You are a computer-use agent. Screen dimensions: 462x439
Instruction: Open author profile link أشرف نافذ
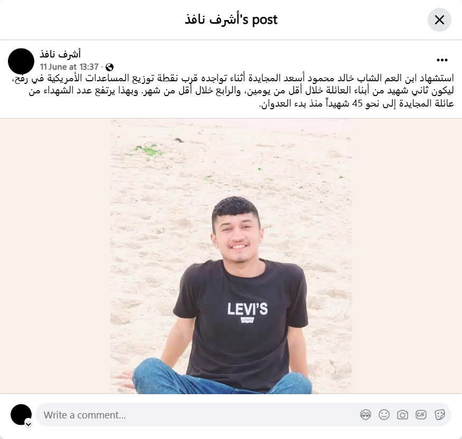click(x=60, y=54)
